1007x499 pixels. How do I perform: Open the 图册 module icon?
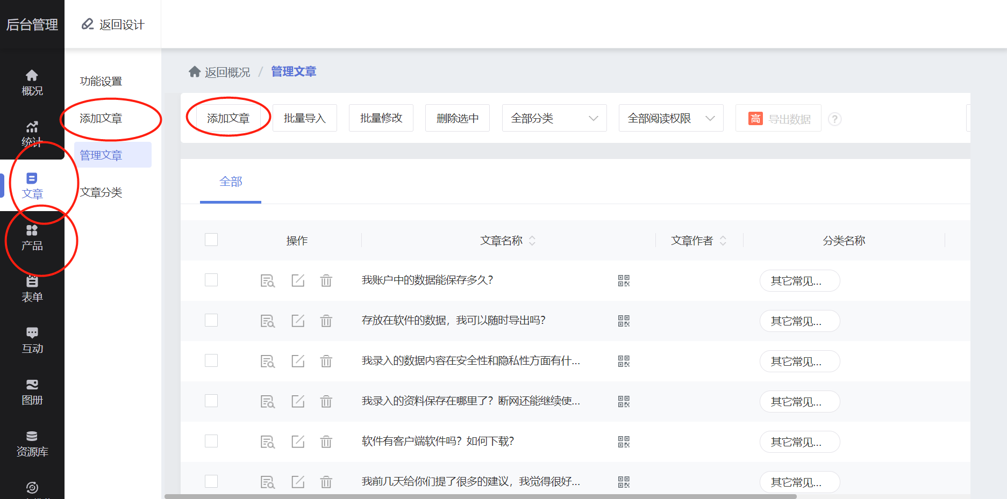pyautogui.click(x=32, y=390)
